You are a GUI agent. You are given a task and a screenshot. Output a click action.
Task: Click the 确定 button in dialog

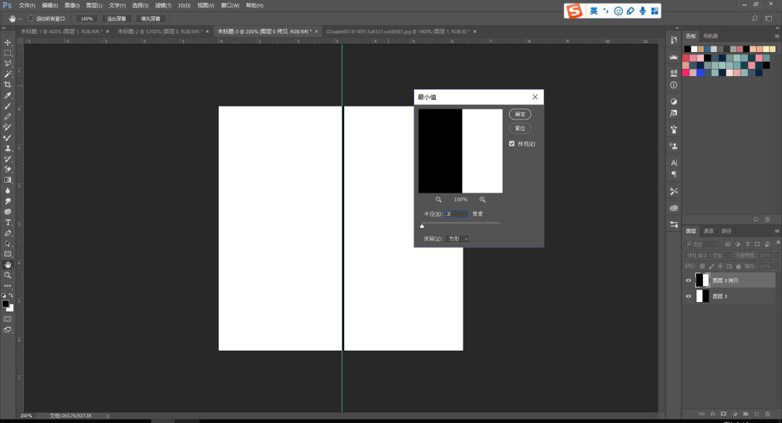coord(520,114)
